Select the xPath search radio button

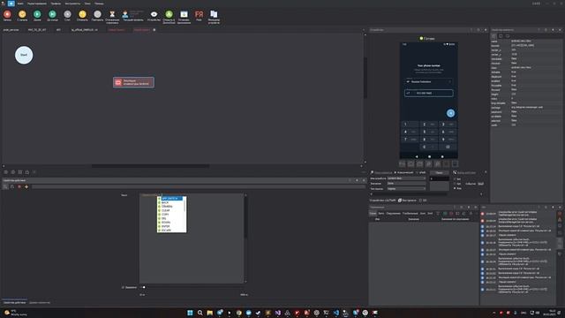click(418, 173)
